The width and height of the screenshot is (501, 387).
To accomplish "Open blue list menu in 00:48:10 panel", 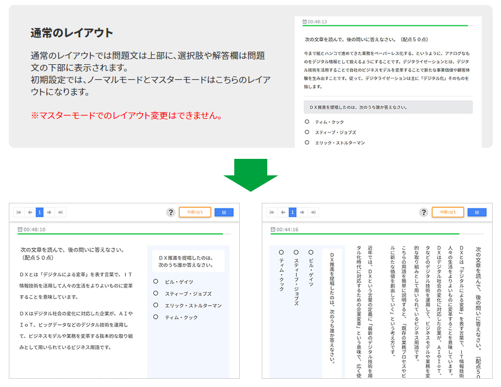I will pos(224,212).
